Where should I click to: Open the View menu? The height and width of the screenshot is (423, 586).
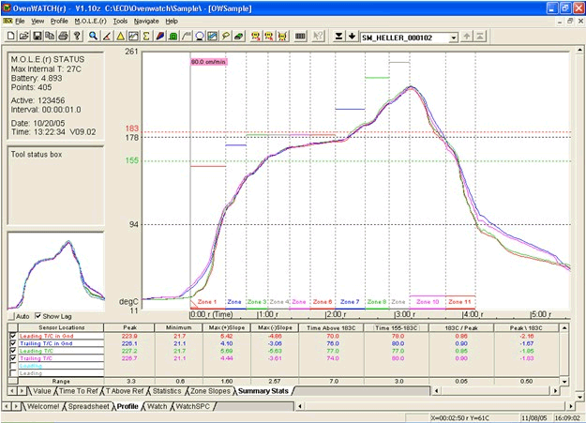[38, 22]
